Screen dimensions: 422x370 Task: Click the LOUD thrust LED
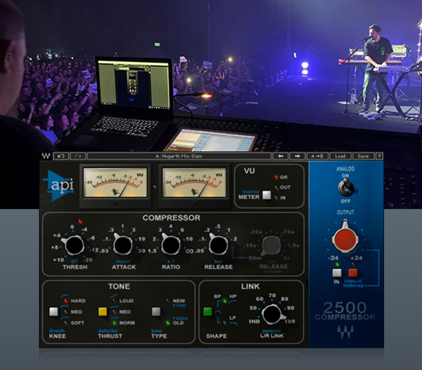pos(114,300)
